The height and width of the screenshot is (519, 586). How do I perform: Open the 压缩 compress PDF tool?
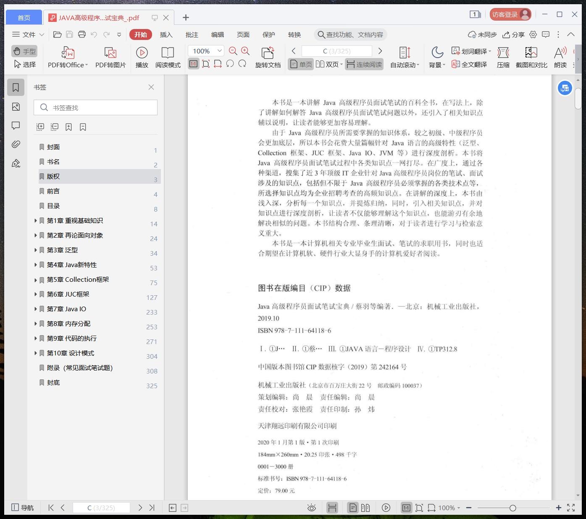pos(503,58)
